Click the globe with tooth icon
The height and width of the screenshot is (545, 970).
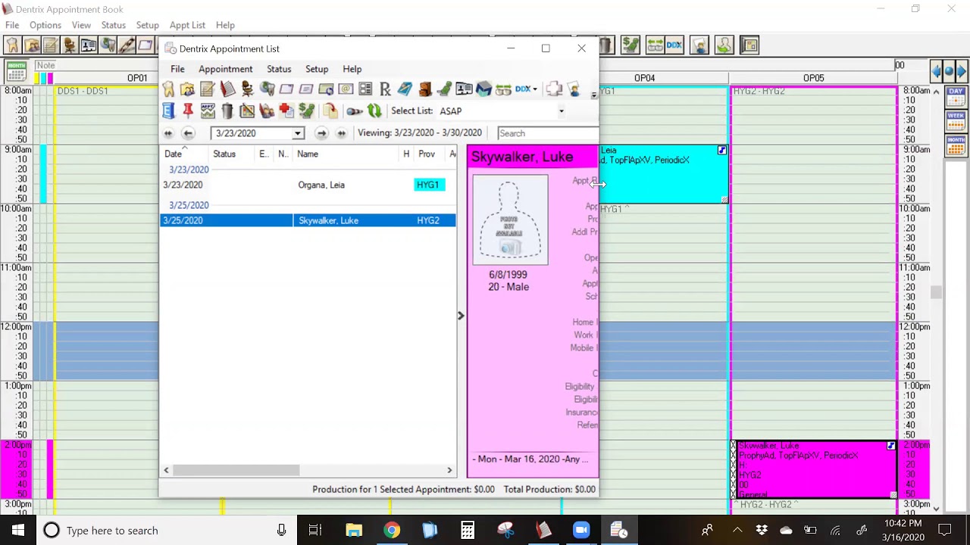267,89
